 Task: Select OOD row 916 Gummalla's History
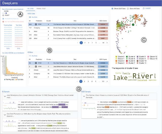tap(69, 35)
